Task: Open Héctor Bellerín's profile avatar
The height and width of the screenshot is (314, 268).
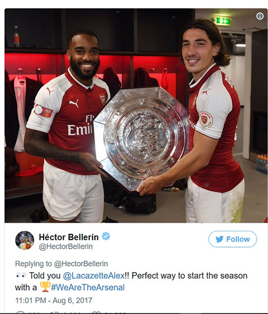Action: click(25, 240)
